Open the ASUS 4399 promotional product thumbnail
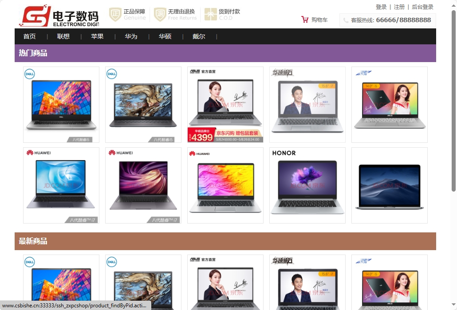457x310 pixels. click(x=225, y=104)
